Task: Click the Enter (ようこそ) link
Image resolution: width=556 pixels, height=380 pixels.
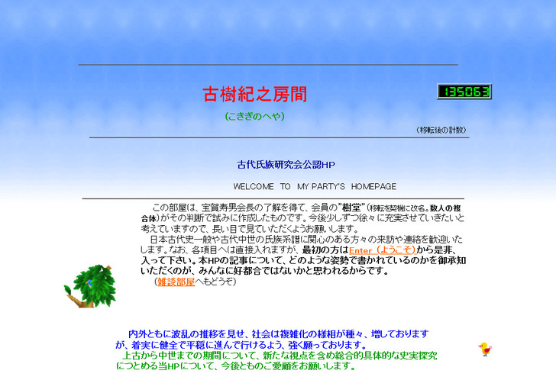Action: (381, 250)
